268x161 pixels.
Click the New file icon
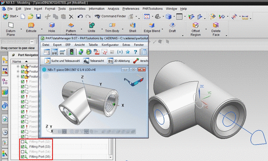[x=23, y=16]
